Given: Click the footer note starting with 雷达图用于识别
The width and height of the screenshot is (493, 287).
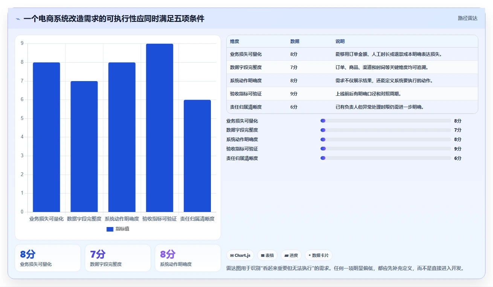Looking at the screenshot, I should coord(345,269).
